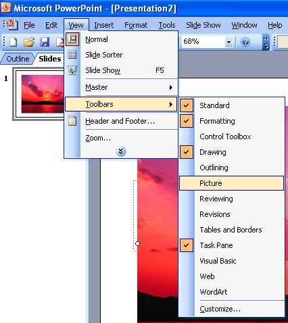Enable the Visual Basic toolbar
The image size is (288, 323).
coord(232,261)
